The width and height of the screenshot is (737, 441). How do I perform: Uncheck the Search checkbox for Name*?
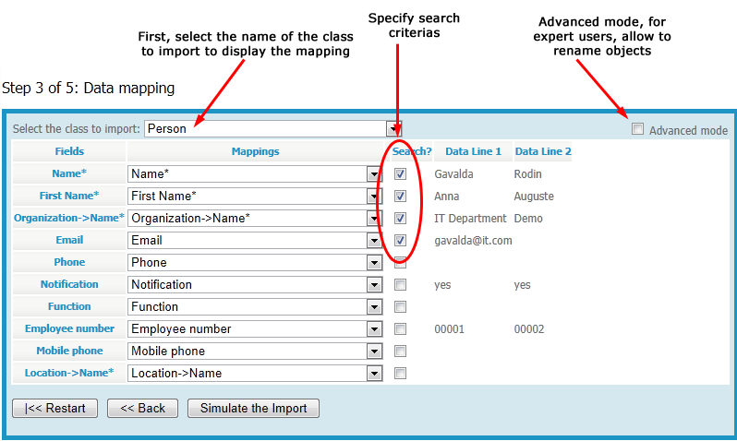point(400,173)
